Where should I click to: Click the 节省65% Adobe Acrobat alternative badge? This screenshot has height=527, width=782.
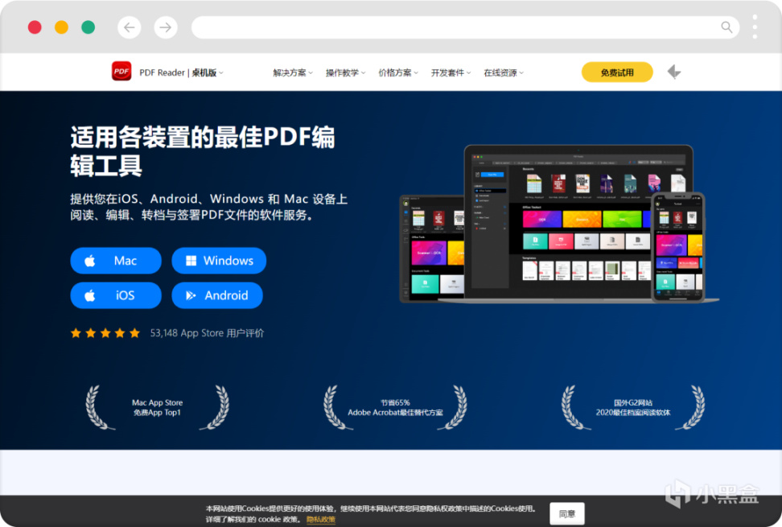pos(395,407)
